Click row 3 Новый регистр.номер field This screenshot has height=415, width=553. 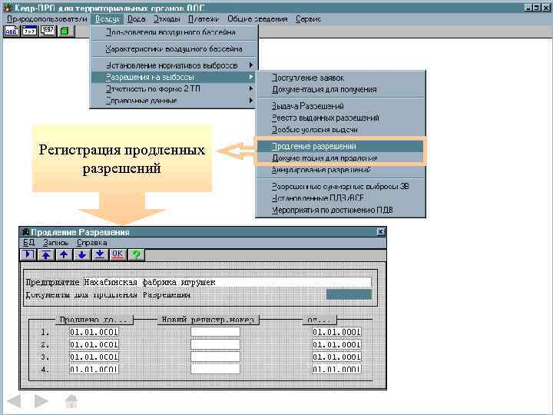pos(215,357)
